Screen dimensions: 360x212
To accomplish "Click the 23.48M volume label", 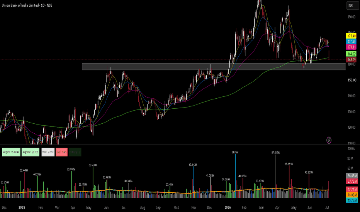I will pyautogui.click(x=170, y=185).
